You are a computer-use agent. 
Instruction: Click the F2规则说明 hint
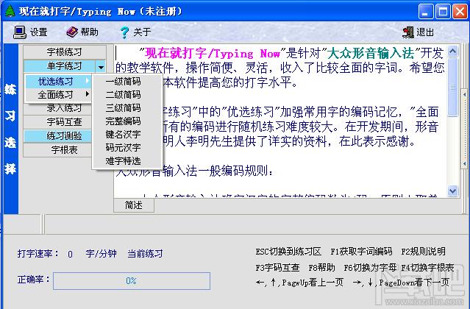point(423,252)
